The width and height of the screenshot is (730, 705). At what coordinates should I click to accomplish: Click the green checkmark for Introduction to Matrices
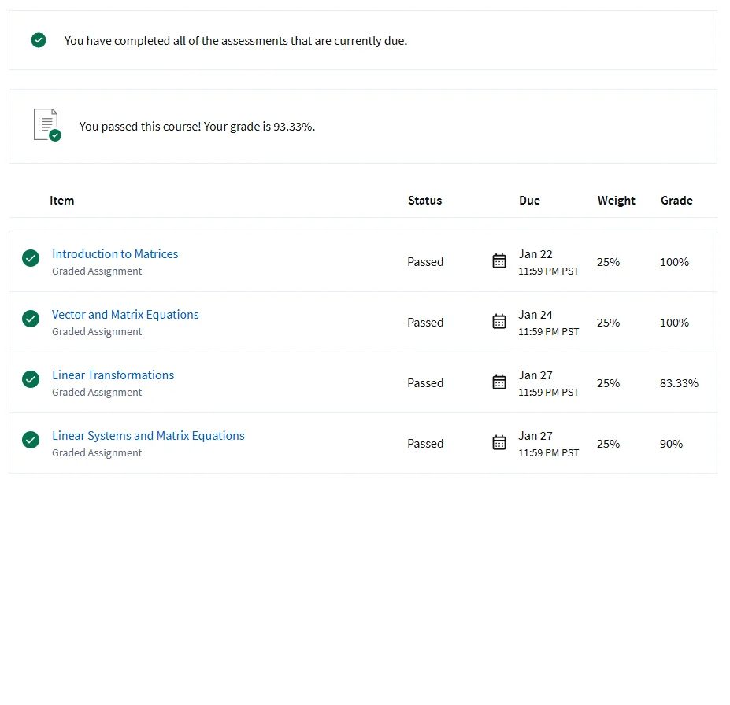pos(31,258)
